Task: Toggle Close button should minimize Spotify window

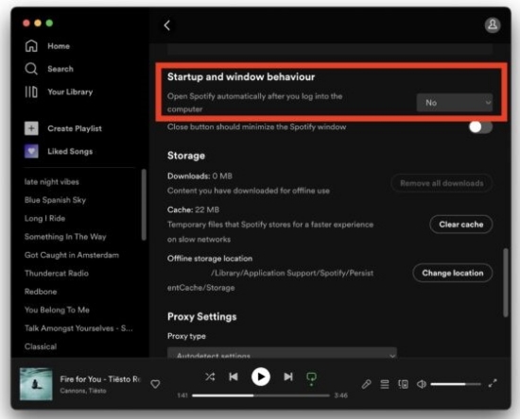Action: pyautogui.click(x=480, y=126)
